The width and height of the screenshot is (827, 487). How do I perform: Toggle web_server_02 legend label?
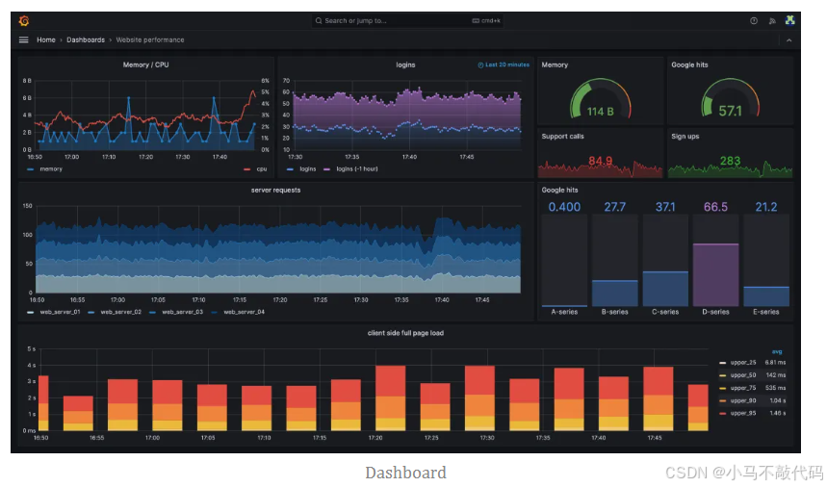point(120,312)
